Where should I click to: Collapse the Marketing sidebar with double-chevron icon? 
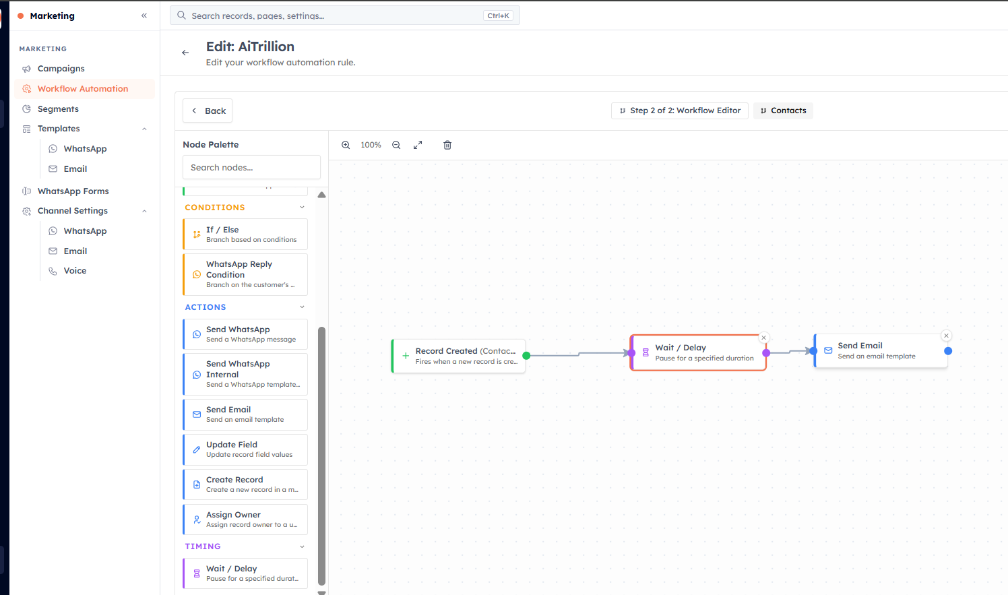[x=144, y=15]
